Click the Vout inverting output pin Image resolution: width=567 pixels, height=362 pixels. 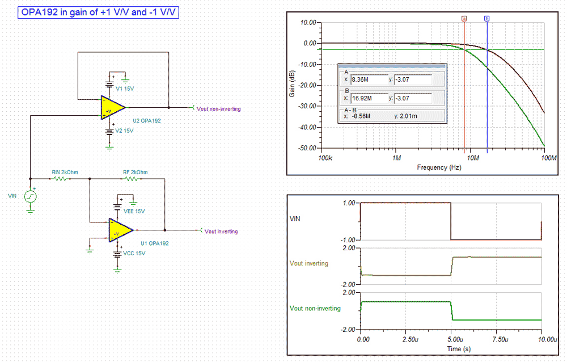[200, 230]
